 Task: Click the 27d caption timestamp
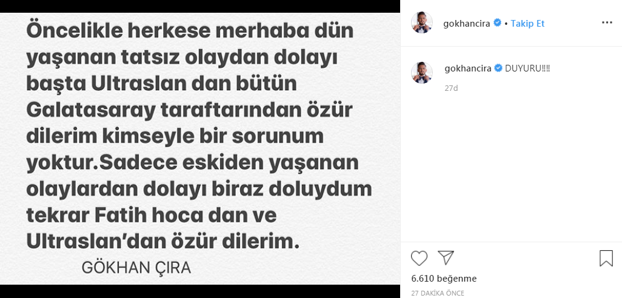(x=451, y=88)
